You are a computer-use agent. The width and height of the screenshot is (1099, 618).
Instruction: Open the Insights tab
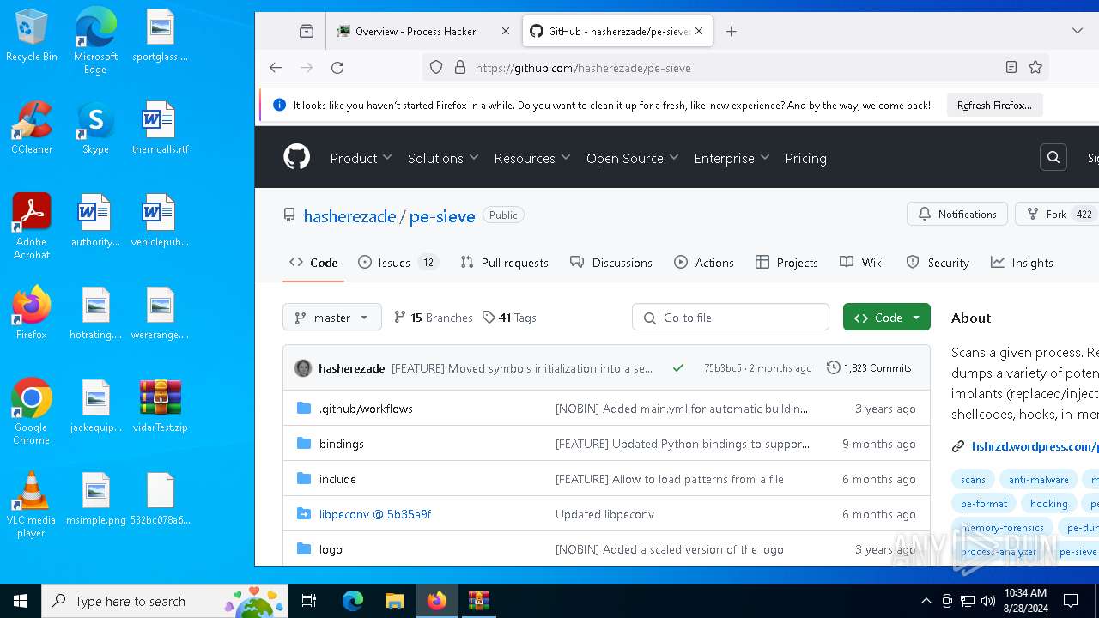[1022, 263]
